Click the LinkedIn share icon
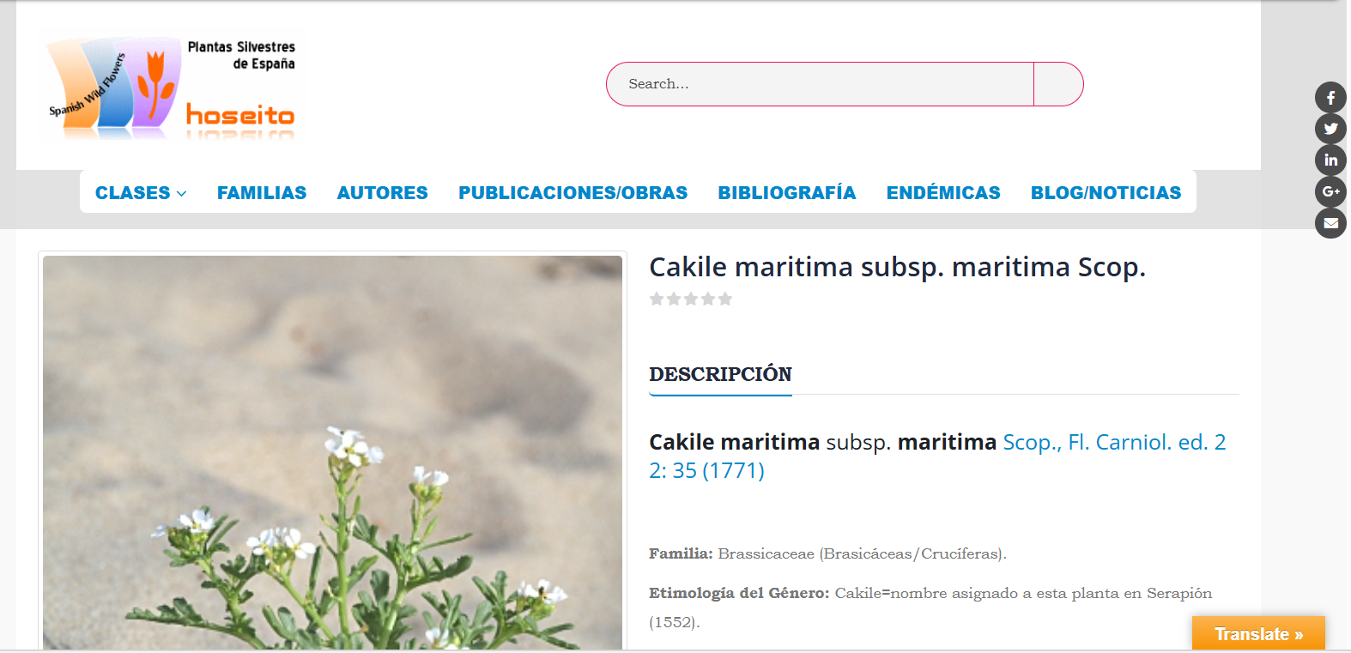Screen dimensions: 1351x653 (x=1330, y=160)
